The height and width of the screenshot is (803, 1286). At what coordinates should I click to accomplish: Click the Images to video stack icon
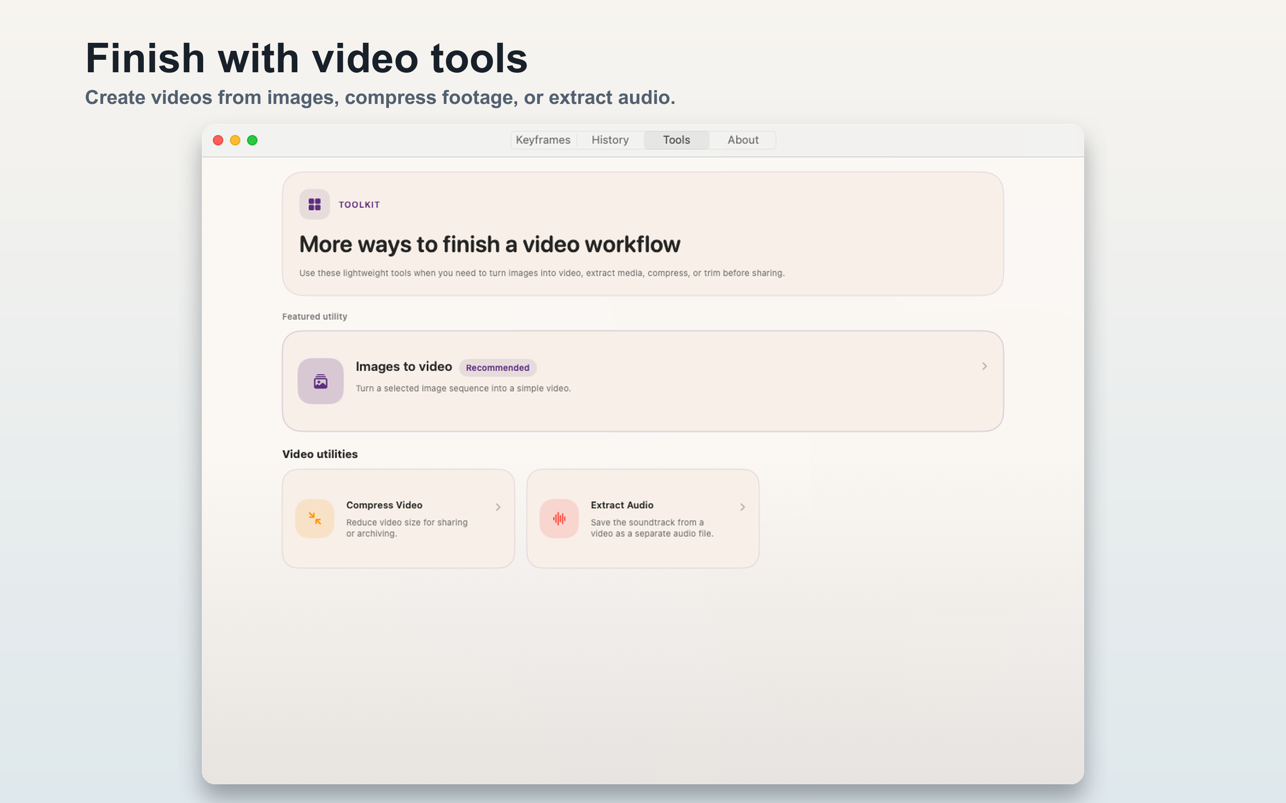tap(321, 381)
